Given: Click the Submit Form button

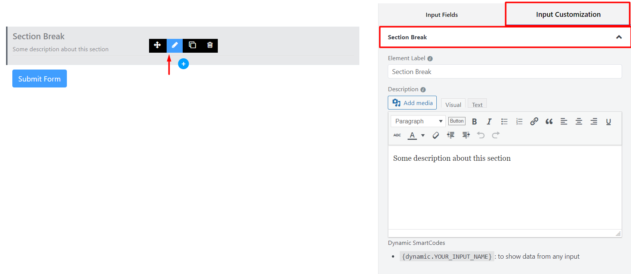Looking at the screenshot, I should coord(40,78).
